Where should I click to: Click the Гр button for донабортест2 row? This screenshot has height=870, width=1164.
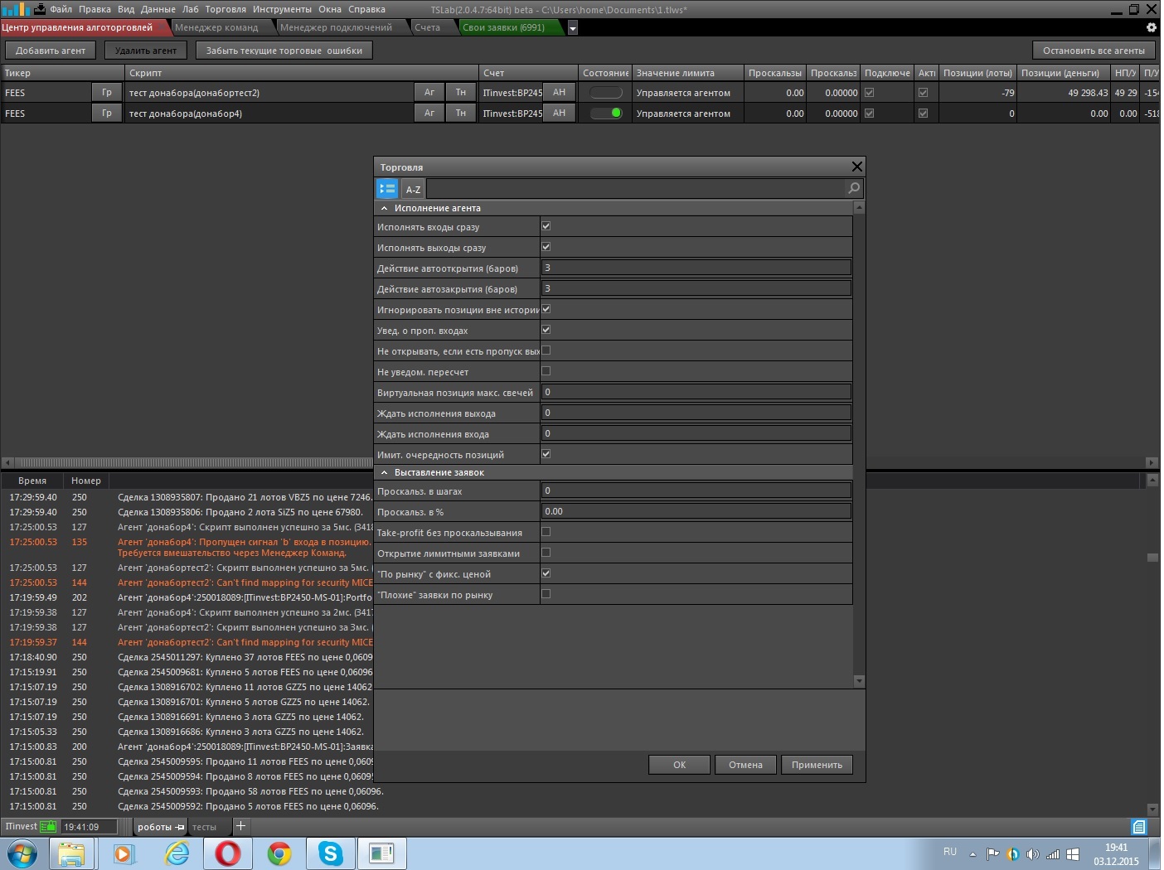point(107,92)
